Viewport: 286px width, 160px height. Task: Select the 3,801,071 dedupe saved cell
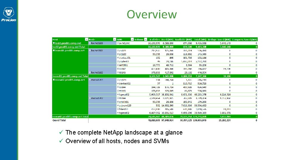225,113
